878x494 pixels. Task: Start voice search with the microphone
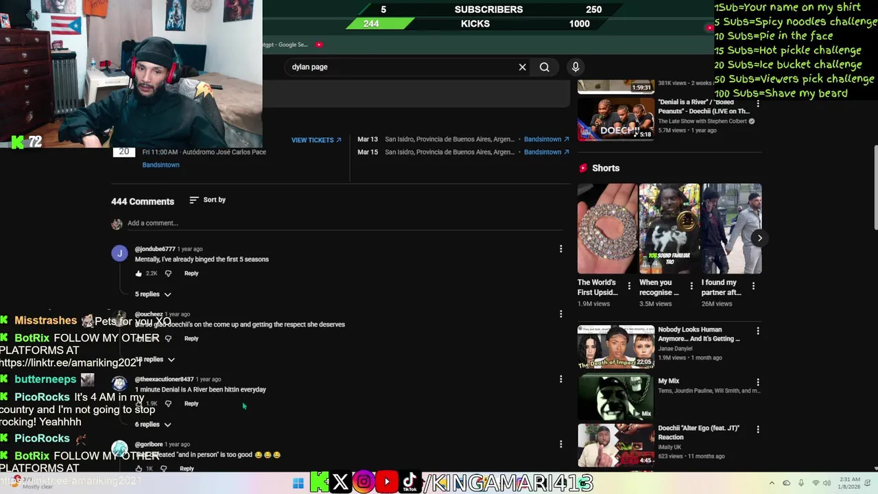576,67
